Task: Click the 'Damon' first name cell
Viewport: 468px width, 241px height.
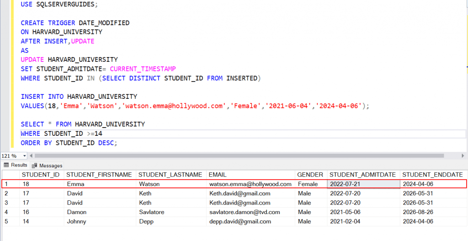Action: pos(100,212)
